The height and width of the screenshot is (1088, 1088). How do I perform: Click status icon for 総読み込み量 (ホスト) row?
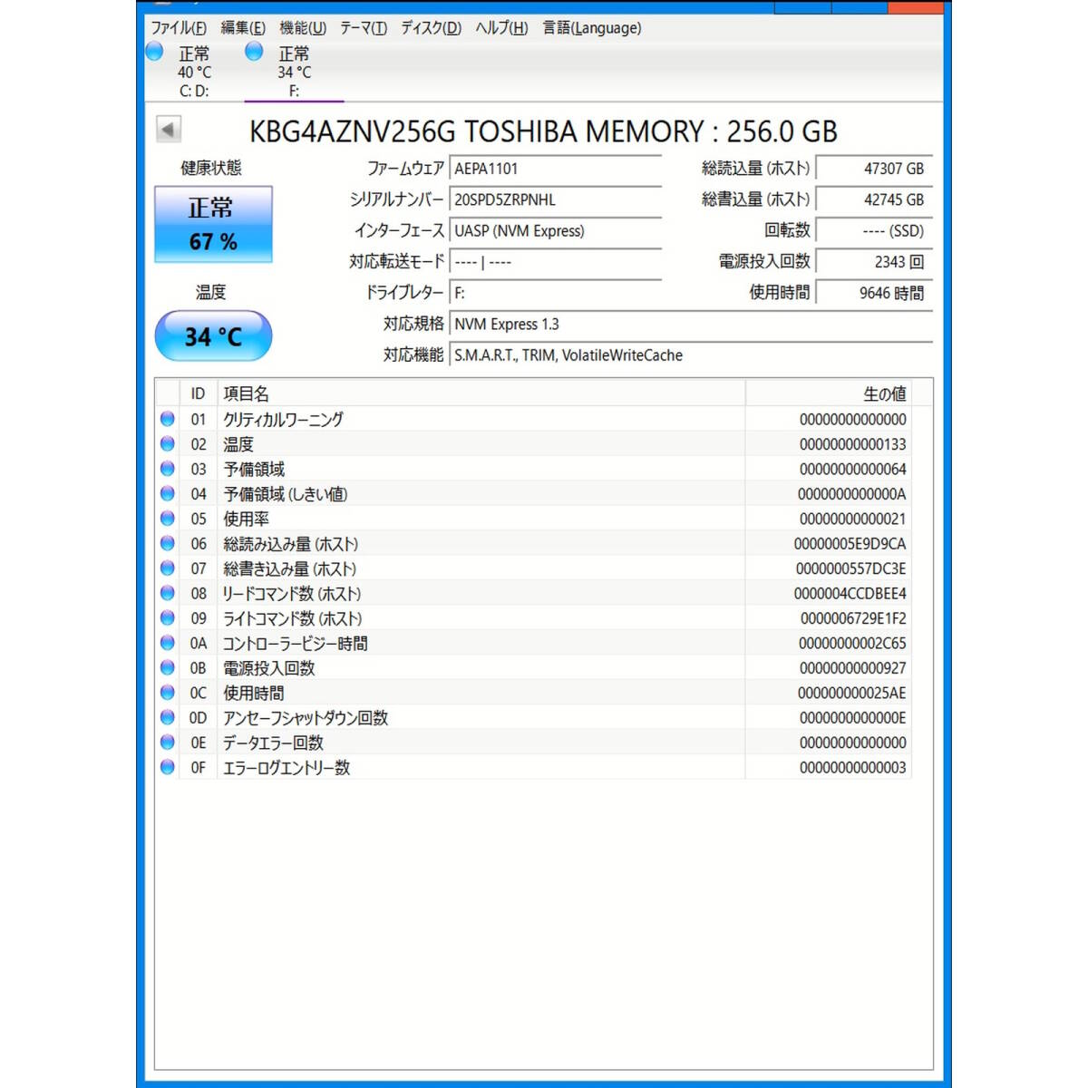pos(168,543)
